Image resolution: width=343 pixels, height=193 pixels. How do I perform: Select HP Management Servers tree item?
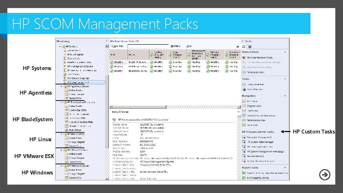[x=80, y=67]
